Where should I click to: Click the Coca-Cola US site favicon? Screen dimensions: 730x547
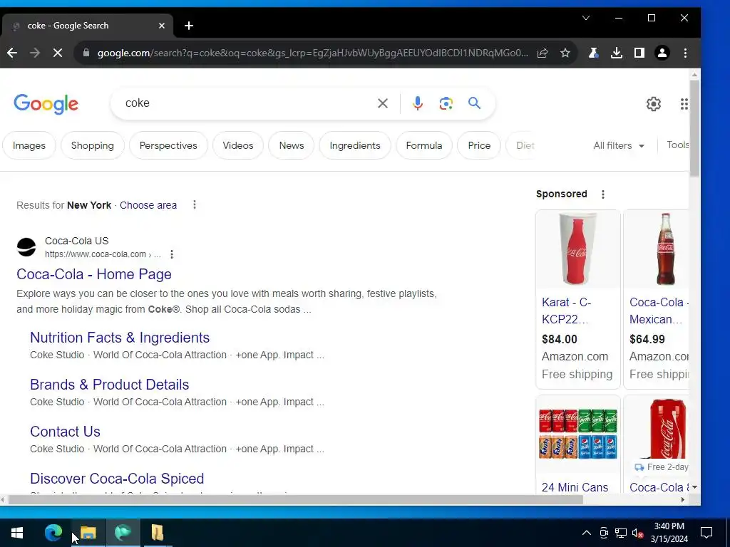pyautogui.click(x=26, y=247)
